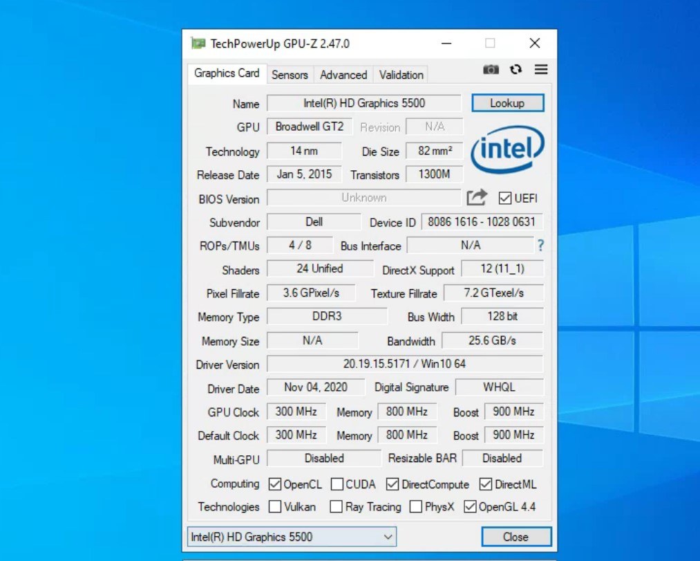Toggle the OpenCL checkbox
700x561 pixels.
pos(275,484)
